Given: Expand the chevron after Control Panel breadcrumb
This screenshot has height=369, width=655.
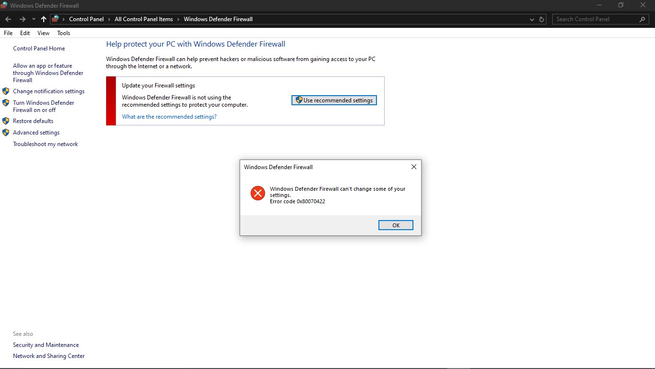Looking at the screenshot, I should [x=109, y=19].
